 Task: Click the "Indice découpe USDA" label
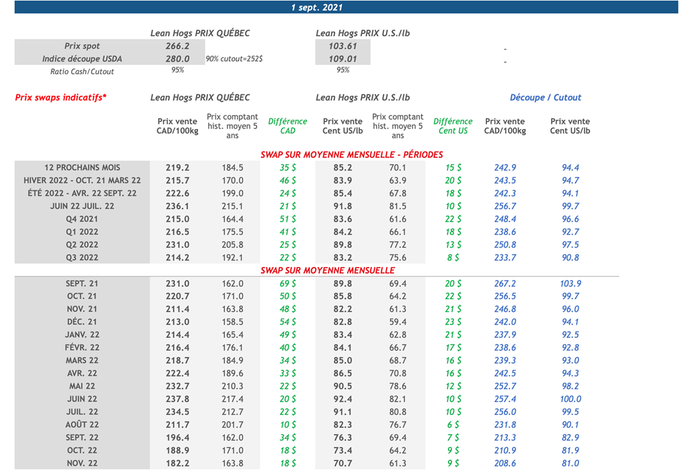click(x=82, y=59)
